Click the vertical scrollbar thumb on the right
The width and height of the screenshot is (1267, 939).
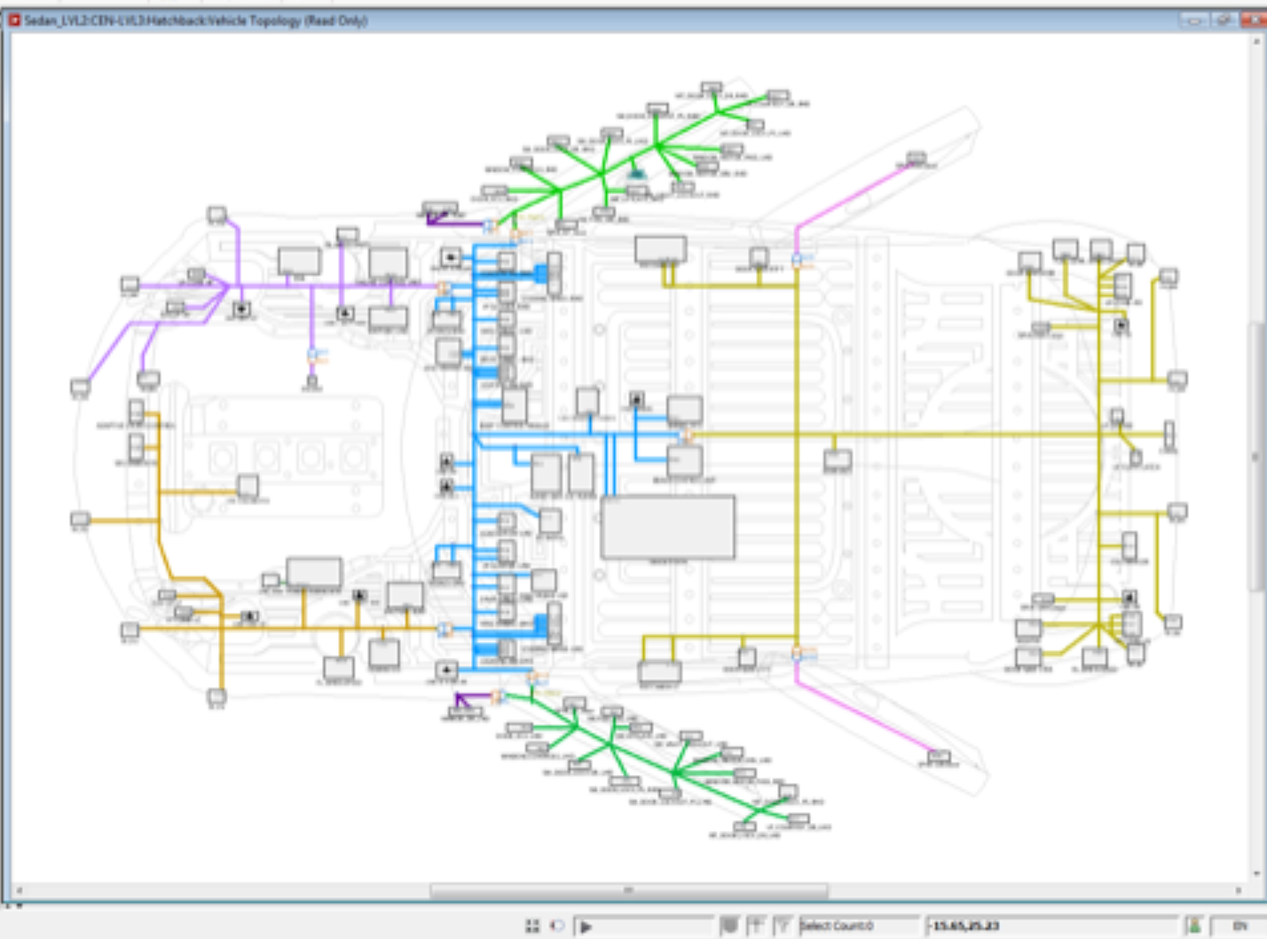point(1256,457)
